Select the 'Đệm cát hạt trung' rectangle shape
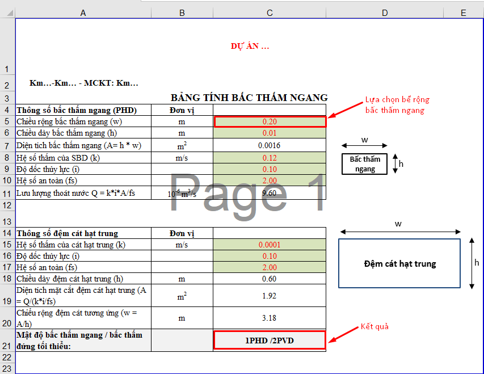Viewport: 484px width, 374px height. (x=399, y=263)
